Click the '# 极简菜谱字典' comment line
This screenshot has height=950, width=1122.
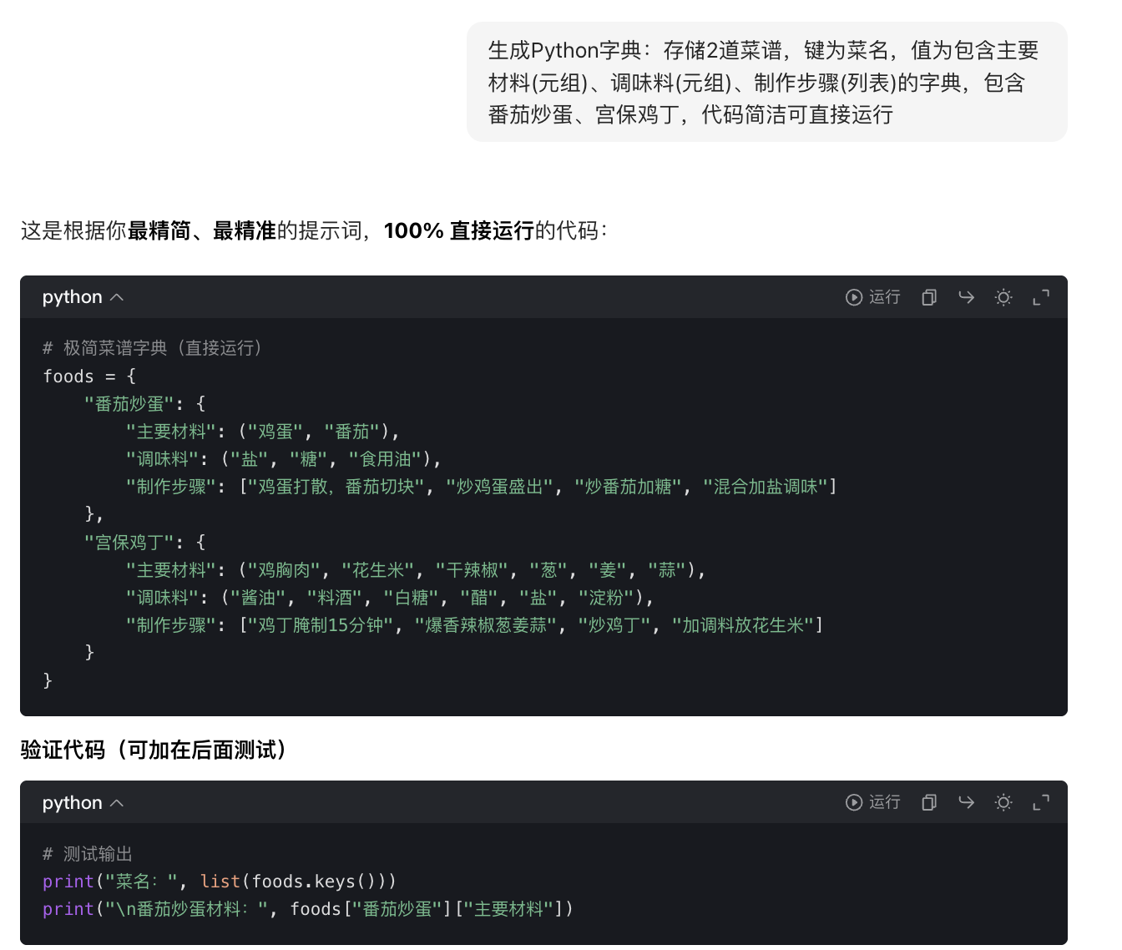[153, 348]
